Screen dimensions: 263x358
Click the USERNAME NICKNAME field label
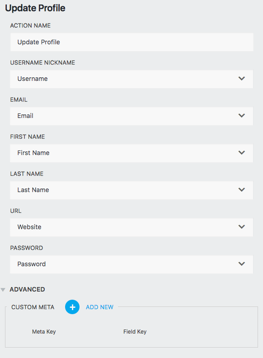tap(42, 62)
